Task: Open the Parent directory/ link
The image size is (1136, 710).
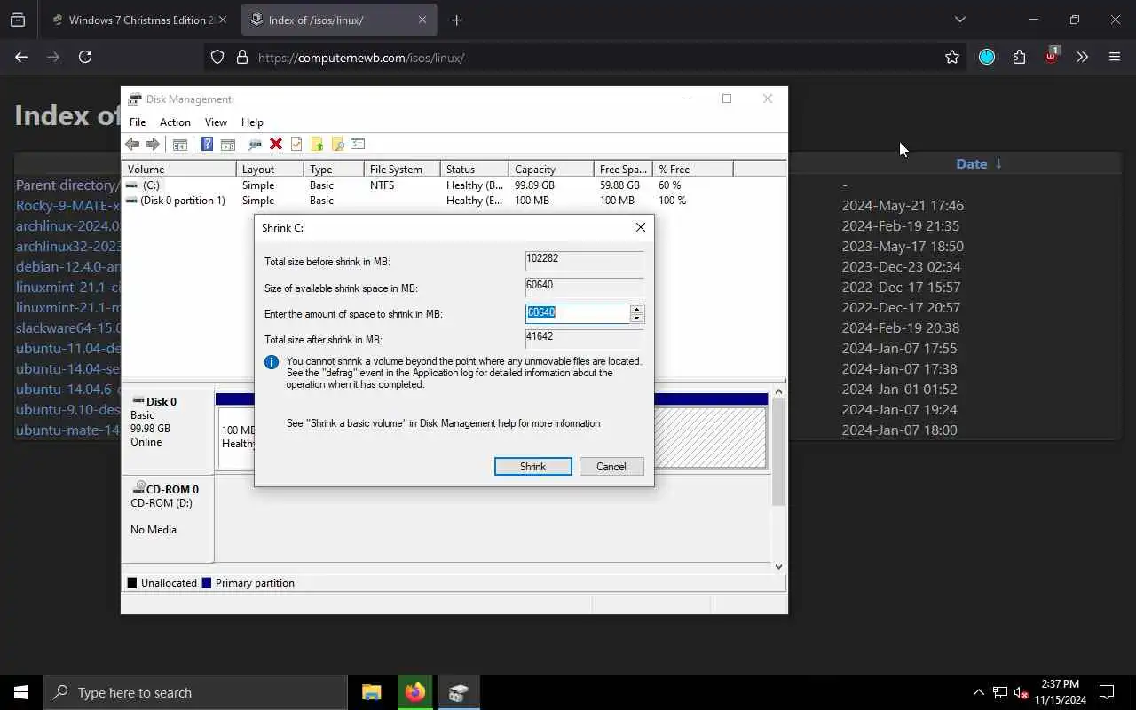Action: click(67, 185)
